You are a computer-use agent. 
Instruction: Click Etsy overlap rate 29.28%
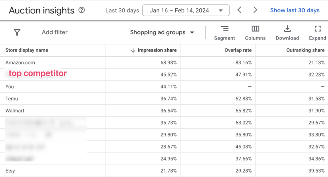point(243,171)
